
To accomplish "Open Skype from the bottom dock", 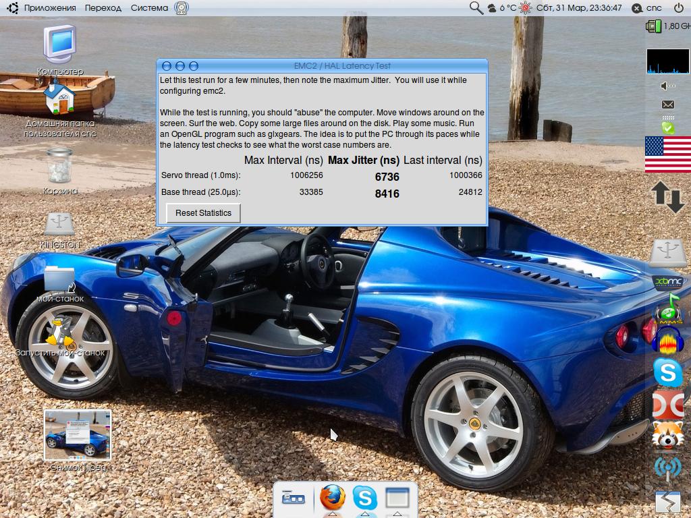I will tap(365, 498).
